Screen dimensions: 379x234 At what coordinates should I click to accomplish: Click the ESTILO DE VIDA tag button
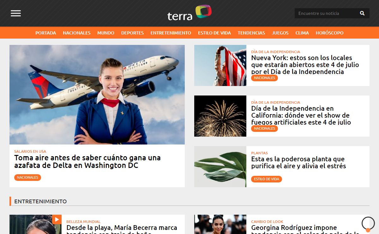coord(267,179)
